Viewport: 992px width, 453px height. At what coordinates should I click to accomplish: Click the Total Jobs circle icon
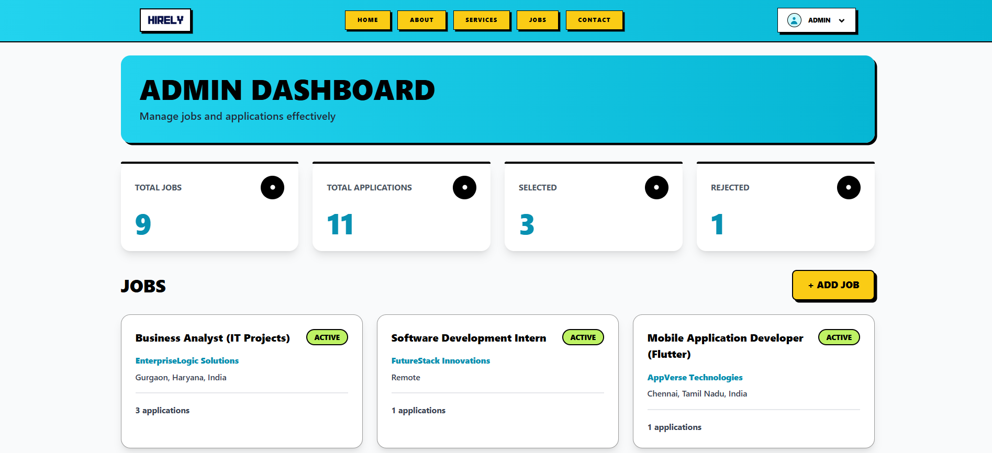[x=272, y=187]
